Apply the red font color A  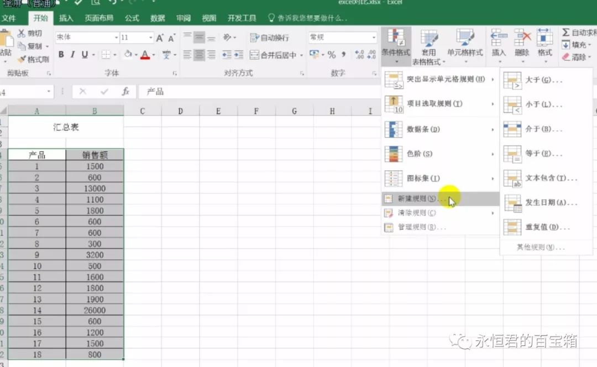[x=145, y=55]
